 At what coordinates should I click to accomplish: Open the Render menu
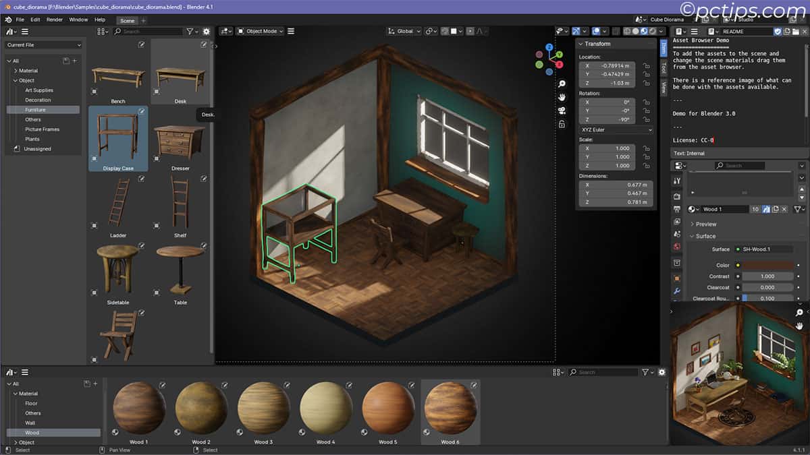pos(54,20)
